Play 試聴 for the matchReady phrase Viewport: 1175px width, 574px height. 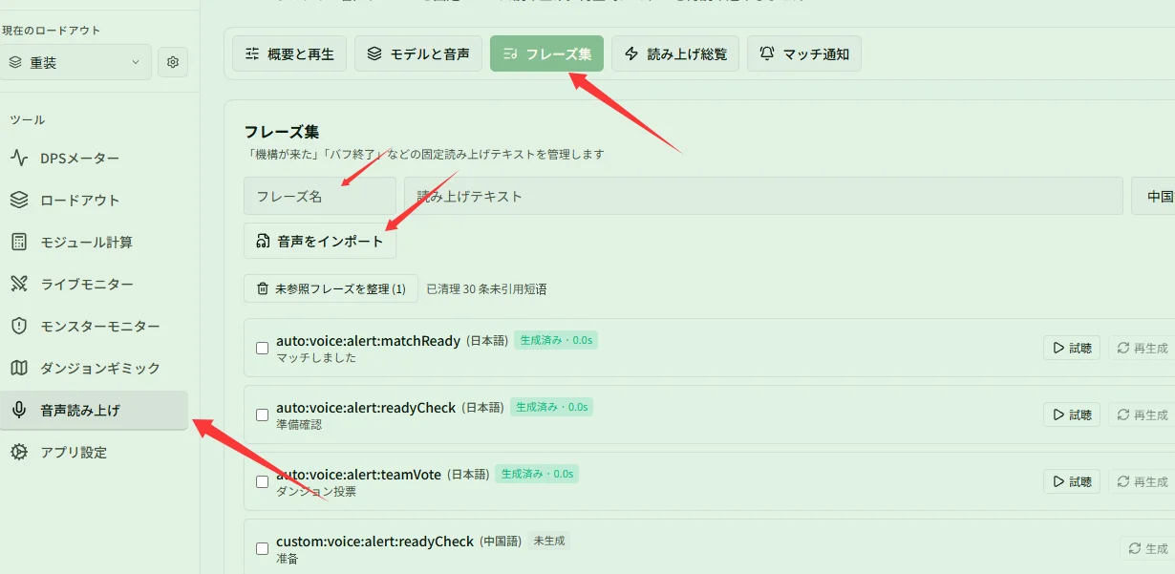tap(1072, 348)
